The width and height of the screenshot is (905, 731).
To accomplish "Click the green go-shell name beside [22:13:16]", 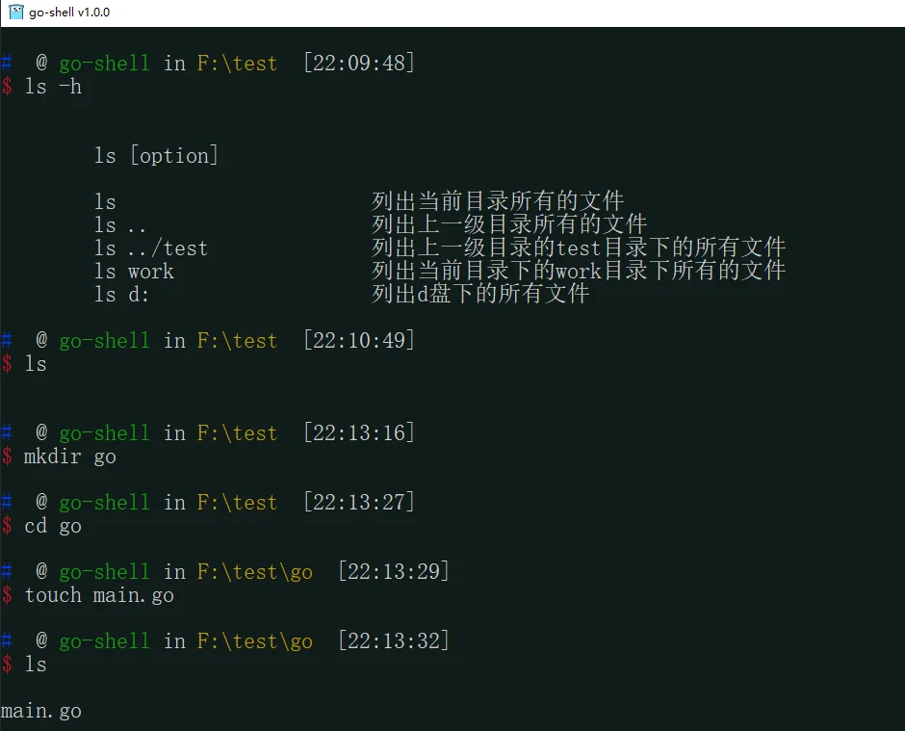I will [104, 433].
